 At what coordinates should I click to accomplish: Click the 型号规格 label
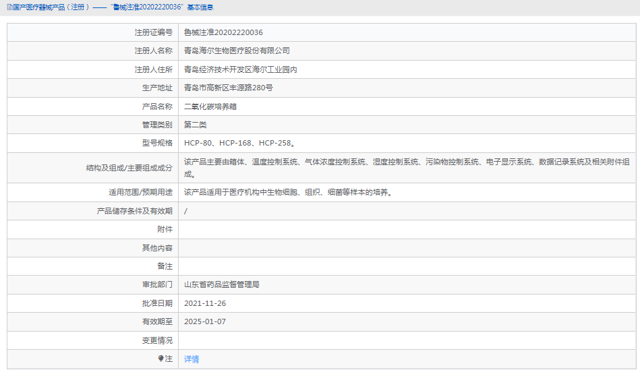pyautogui.click(x=157, y=143)
